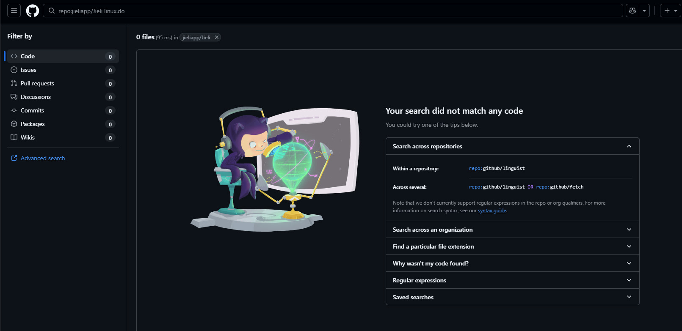Click the '0 files' result heading
The width and height of the screenshot is (682, 331).
[x=145, y=37]
